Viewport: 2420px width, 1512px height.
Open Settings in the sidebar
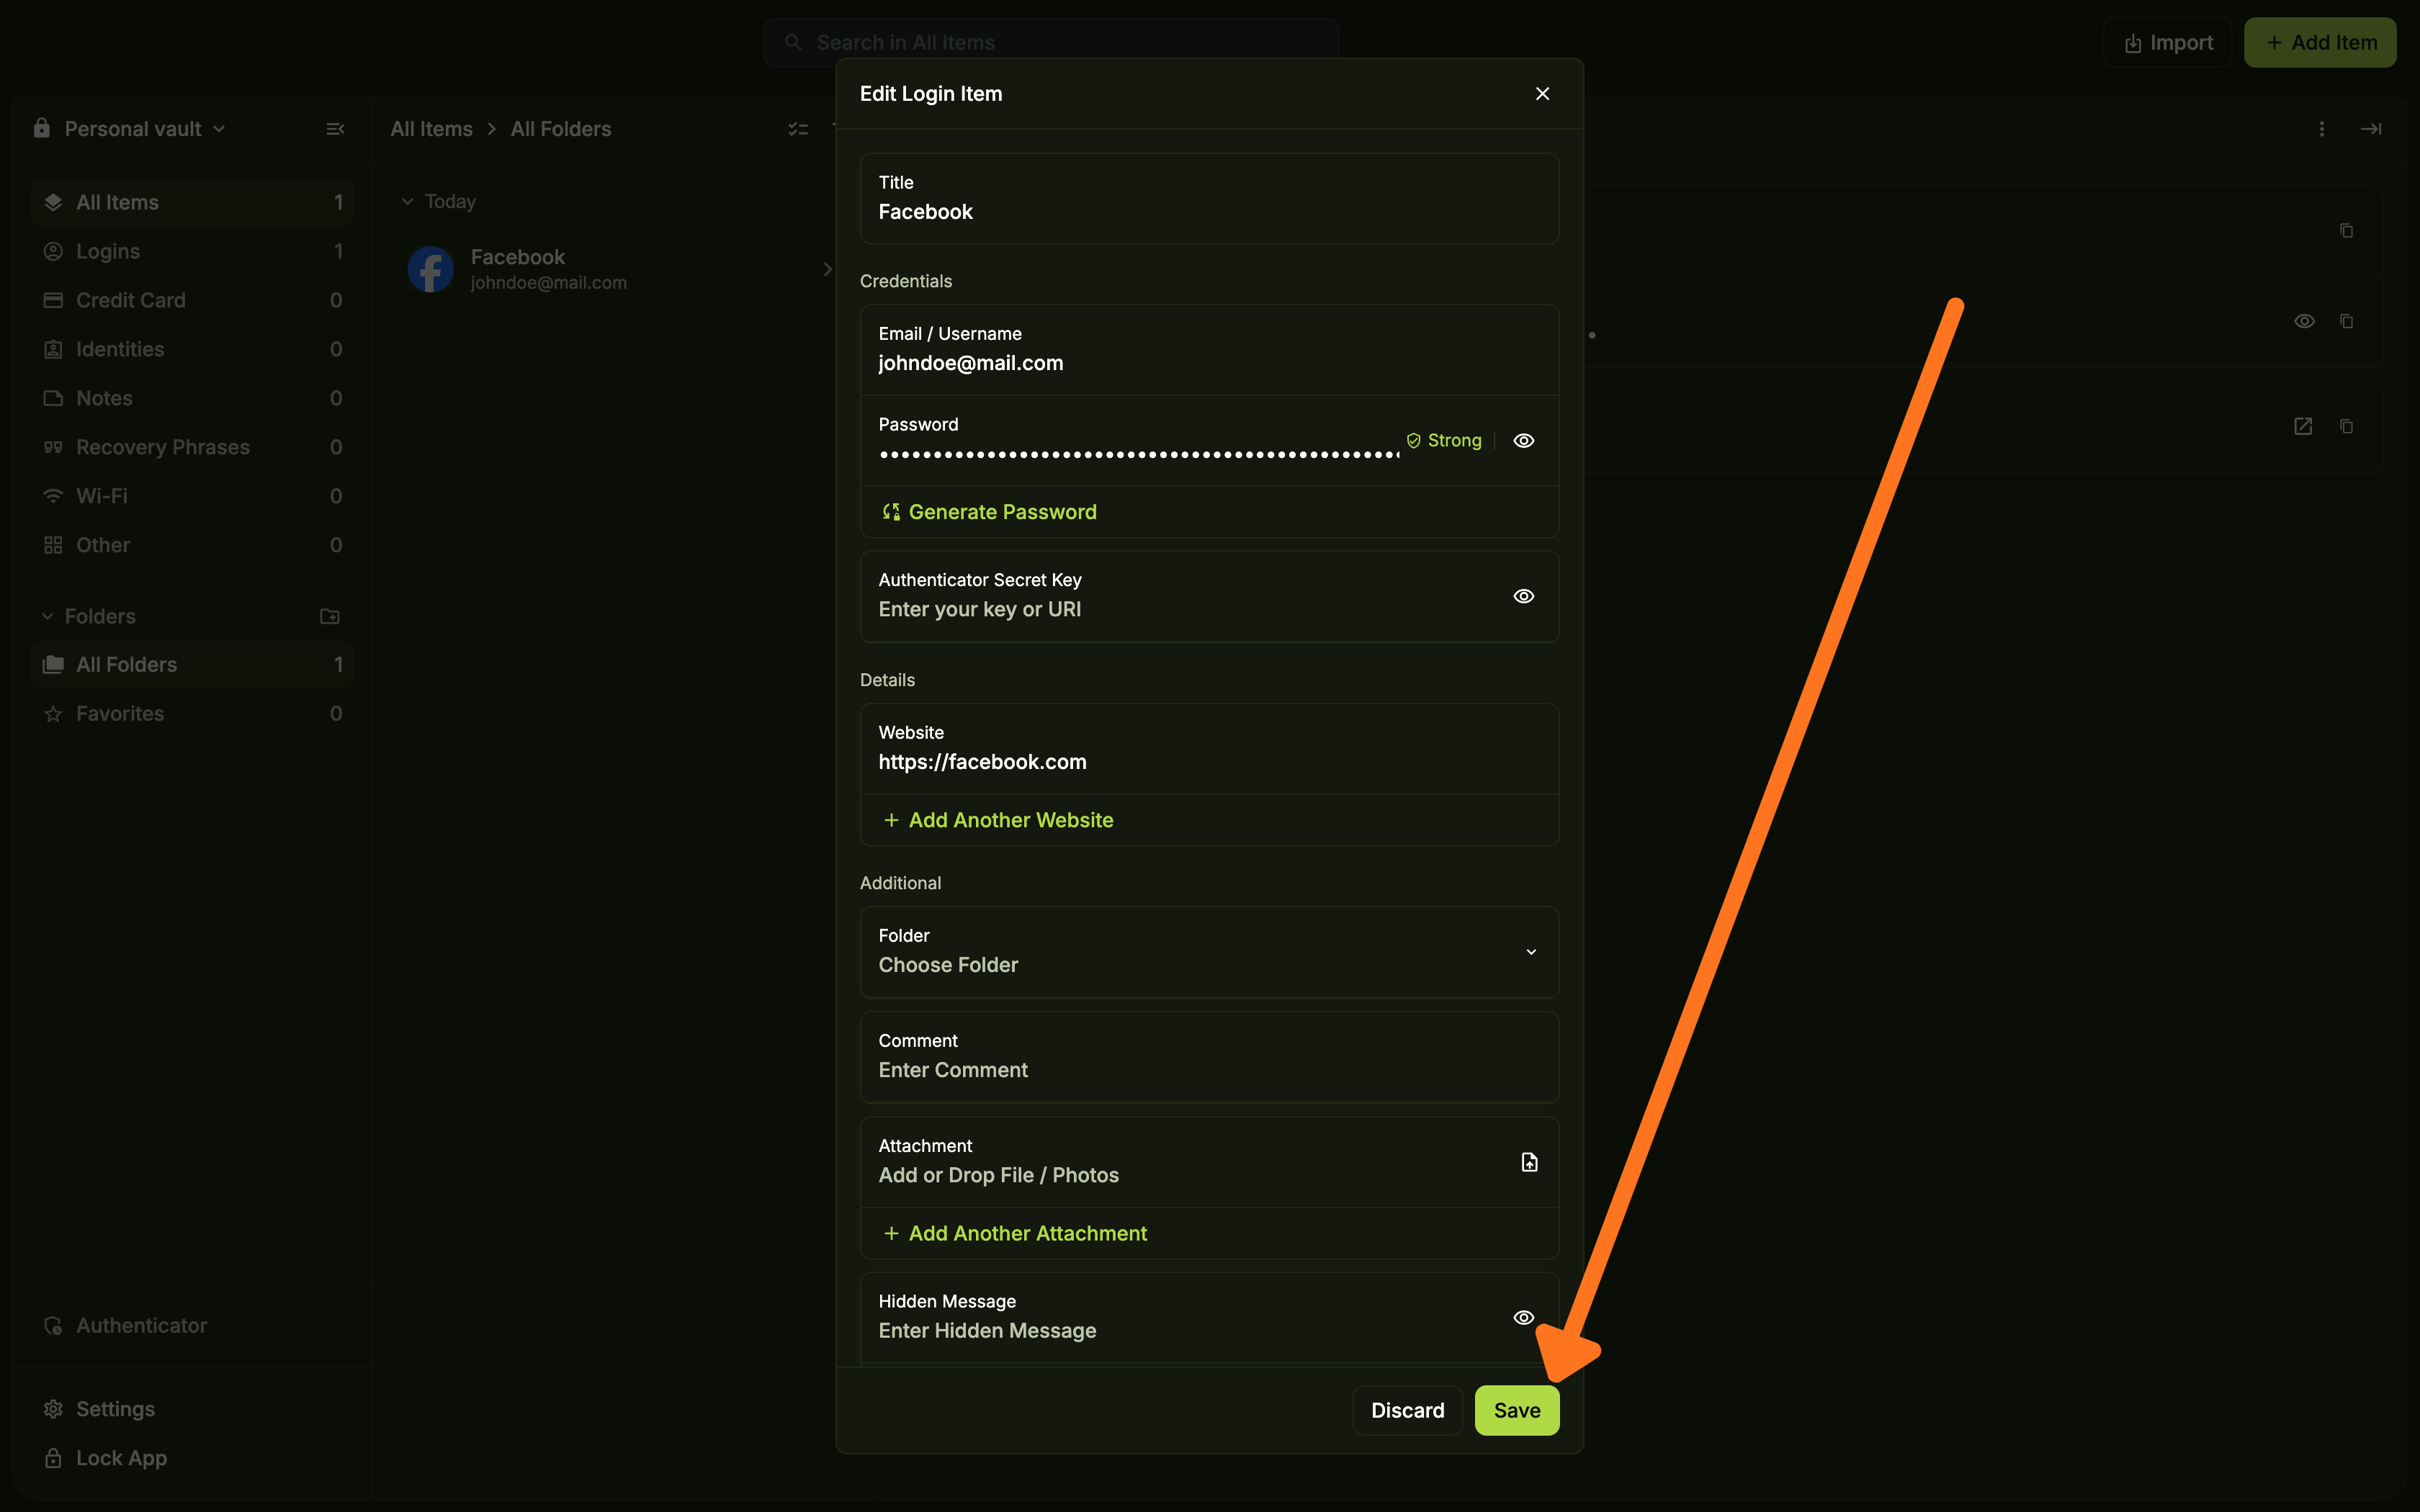coord(100,1409)
